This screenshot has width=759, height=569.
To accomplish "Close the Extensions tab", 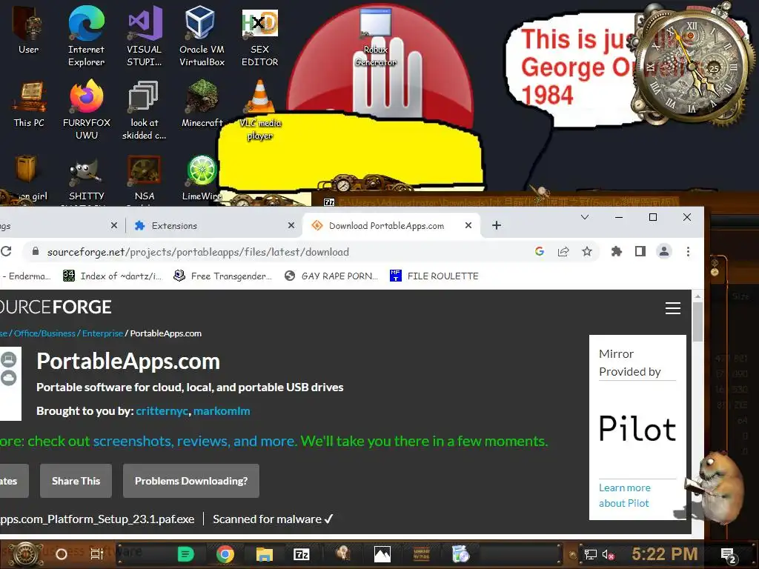I will pyautogui.click(x=291, y=225).
